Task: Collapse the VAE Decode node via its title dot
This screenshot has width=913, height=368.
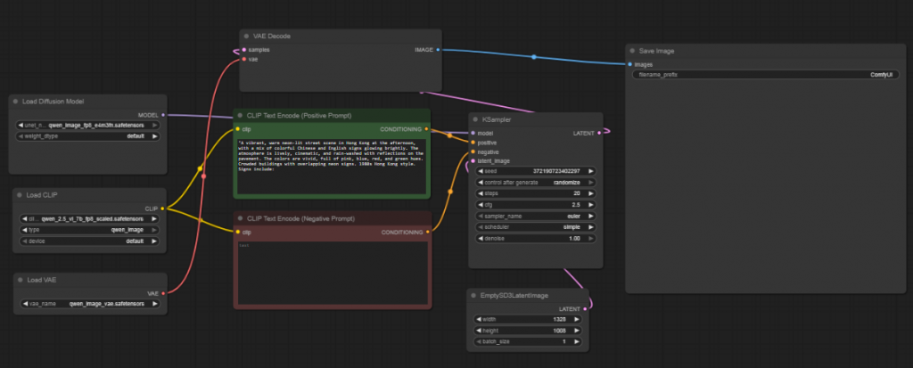Action: click(246, 37)
